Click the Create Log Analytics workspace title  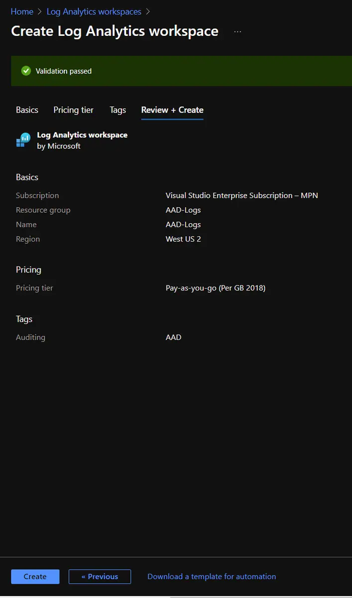(115, 31)
